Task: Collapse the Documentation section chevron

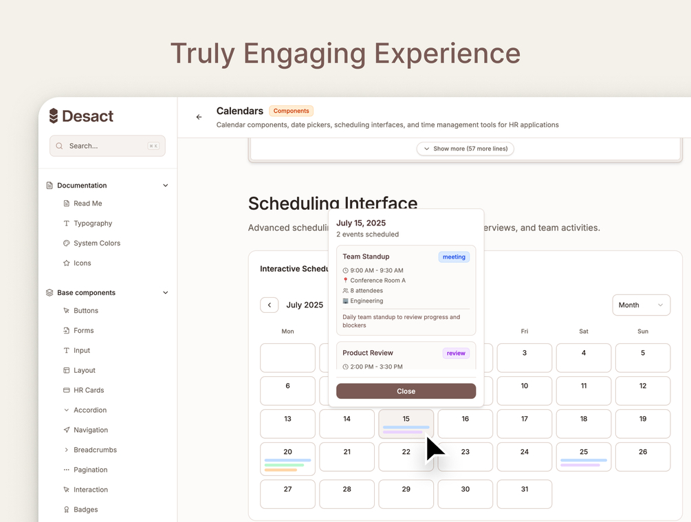Action: coord(165,186)
